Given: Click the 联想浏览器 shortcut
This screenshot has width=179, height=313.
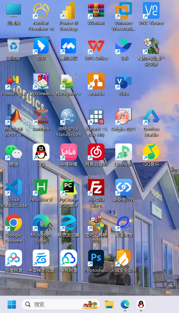Looking at the screenshot, I should pos(69,223).
